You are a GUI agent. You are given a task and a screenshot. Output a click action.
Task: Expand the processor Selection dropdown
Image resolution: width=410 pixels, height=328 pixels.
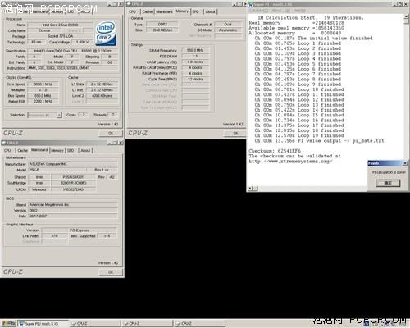[59, 115]
